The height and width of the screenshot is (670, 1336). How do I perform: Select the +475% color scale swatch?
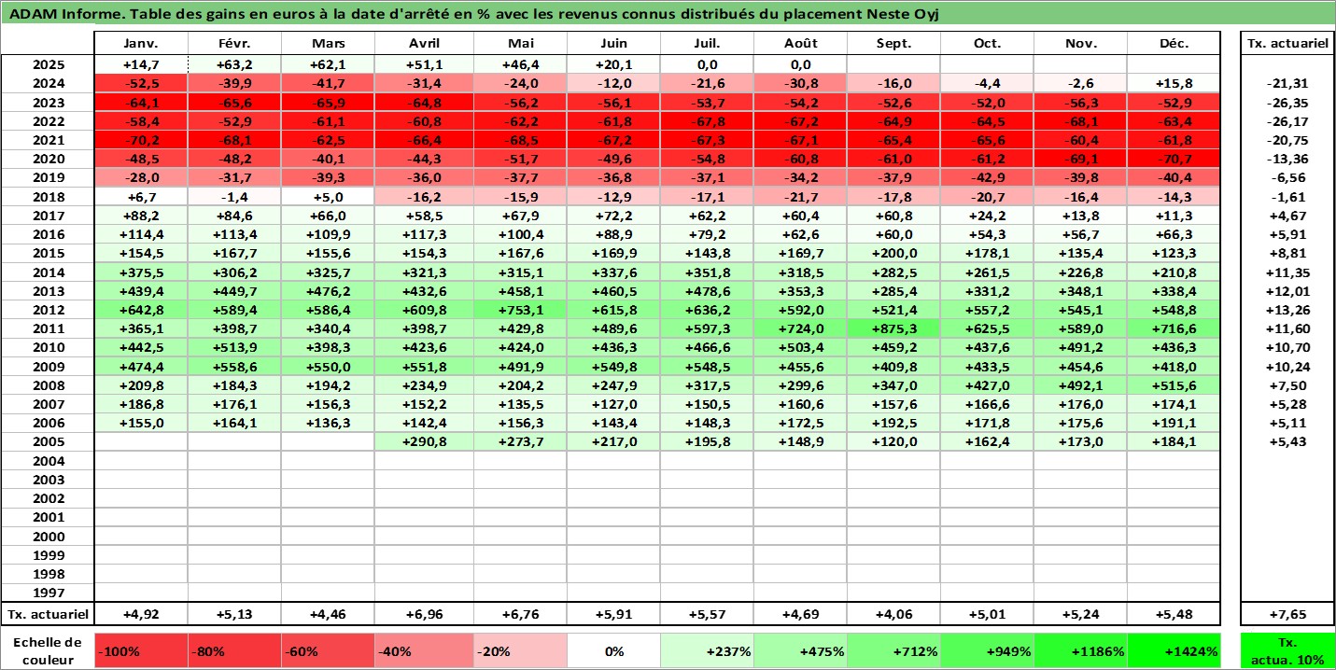pyautogui.click(x=800, y=651)
